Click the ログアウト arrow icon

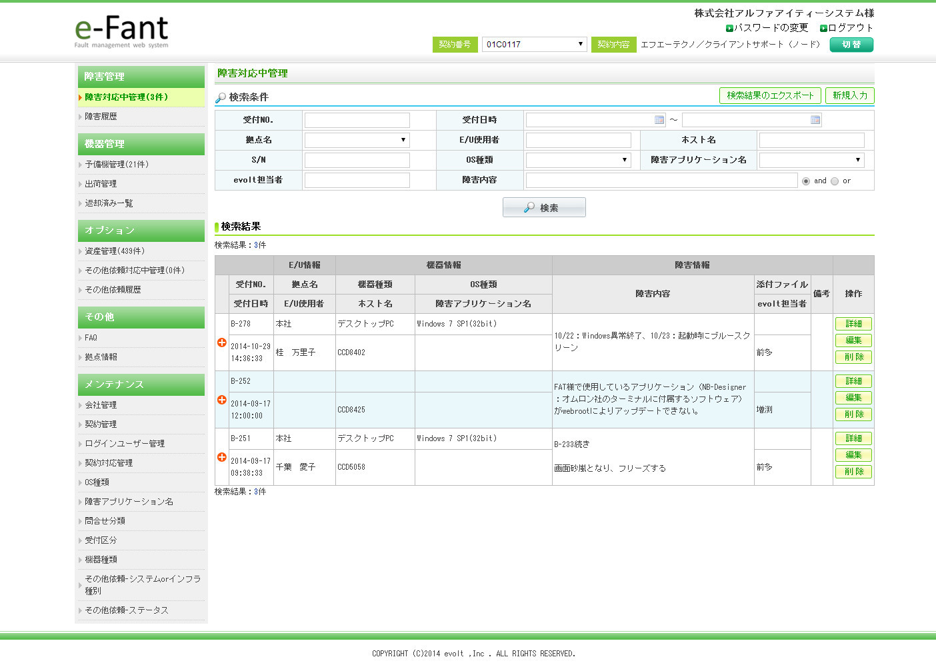823,28
